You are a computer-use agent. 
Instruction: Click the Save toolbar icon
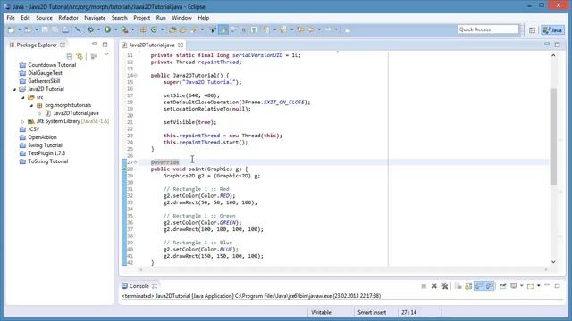point(45,29)
